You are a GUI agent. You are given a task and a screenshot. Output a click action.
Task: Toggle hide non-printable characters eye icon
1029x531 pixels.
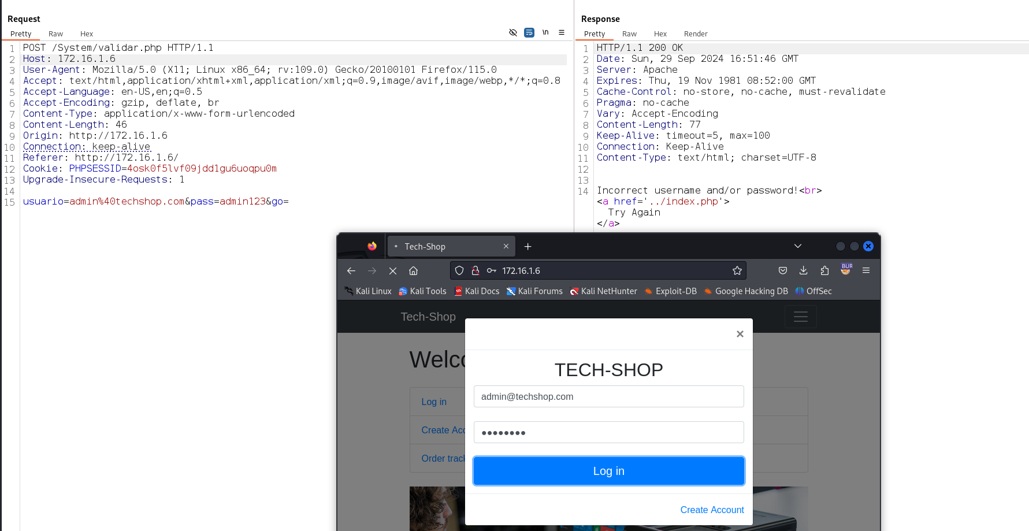click(x=512, y=32)
